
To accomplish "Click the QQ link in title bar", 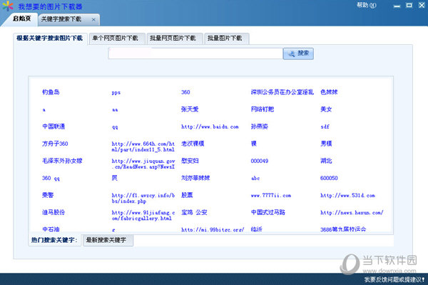I will click(373, 5).
